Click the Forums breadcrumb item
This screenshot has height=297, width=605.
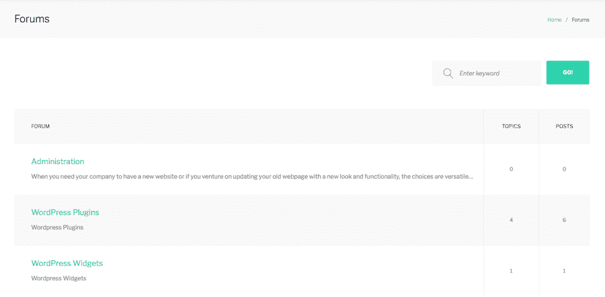pyautogui.click(x=580, y=19)
